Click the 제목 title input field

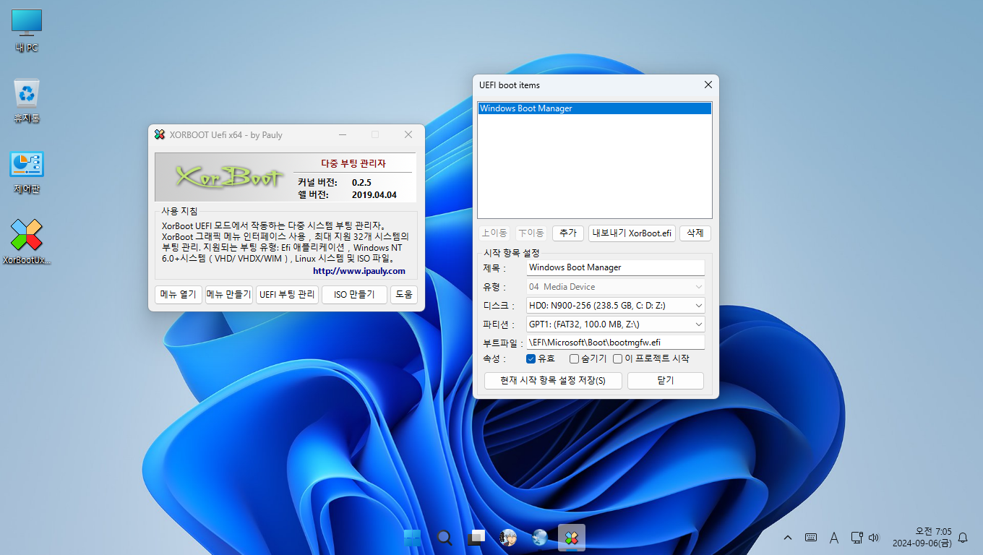[x=615, y=267]
